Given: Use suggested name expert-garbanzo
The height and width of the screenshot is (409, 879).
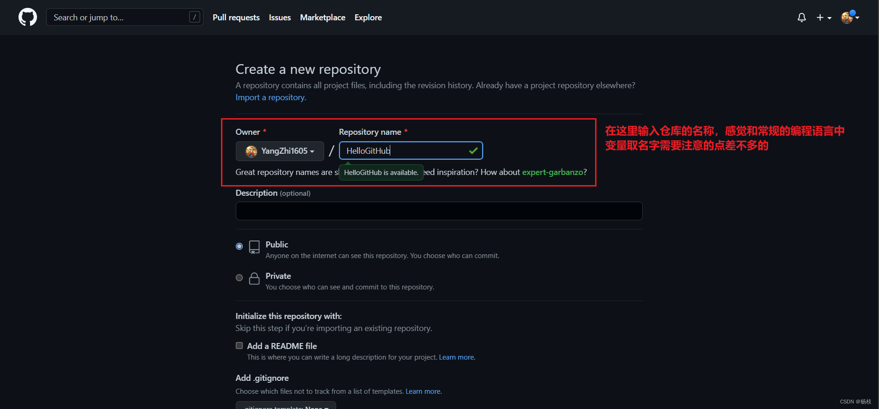Looking at the screenshot, I should point(553,172).
